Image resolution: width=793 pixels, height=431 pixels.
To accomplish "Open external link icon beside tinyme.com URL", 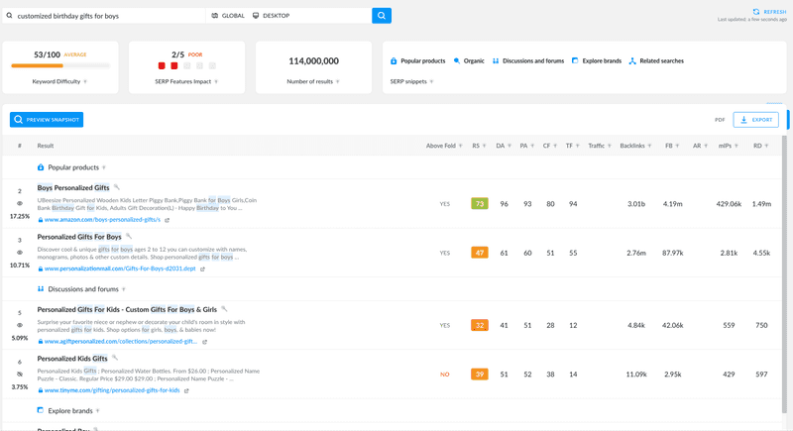I will (186, 390).
